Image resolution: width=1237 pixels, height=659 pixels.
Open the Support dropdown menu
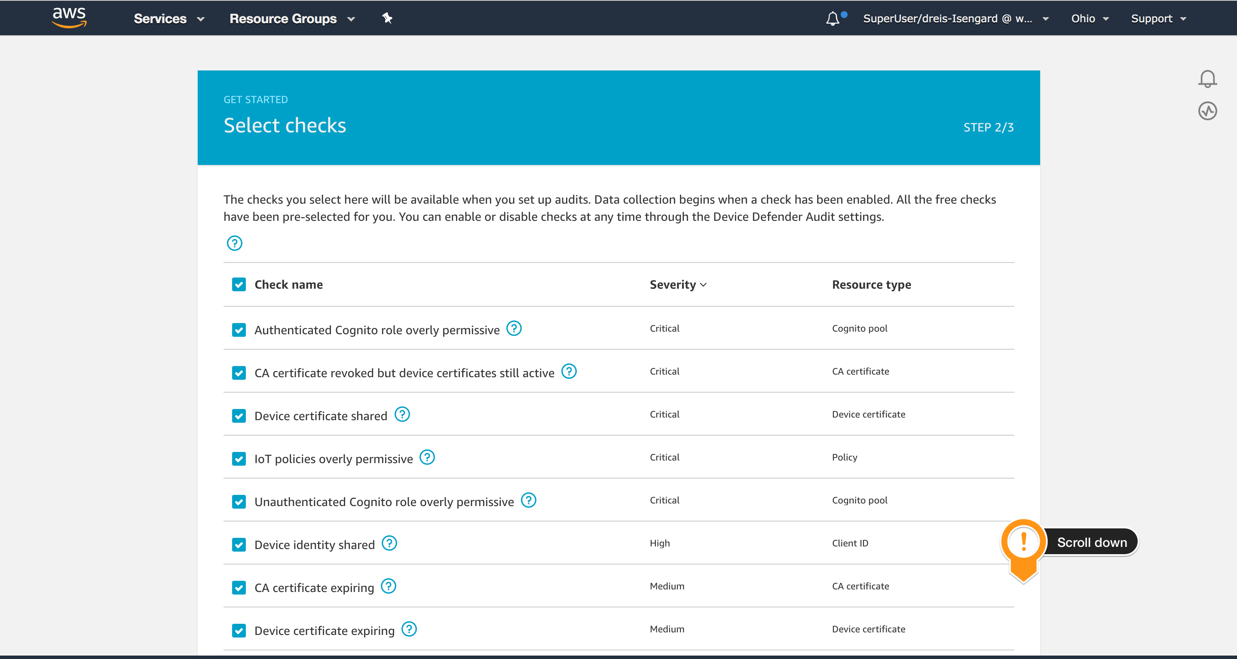pyautogui.click(x=1158, y=18)
